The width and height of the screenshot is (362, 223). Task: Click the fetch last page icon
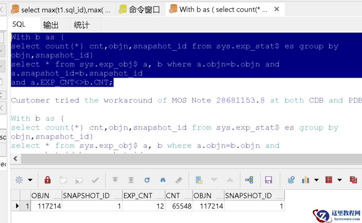click(131, 180)
